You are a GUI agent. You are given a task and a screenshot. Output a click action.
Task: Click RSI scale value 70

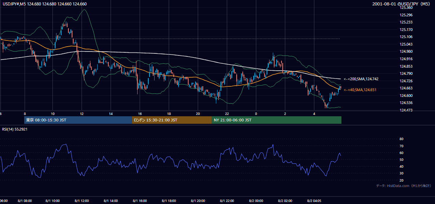coord(401,146)
